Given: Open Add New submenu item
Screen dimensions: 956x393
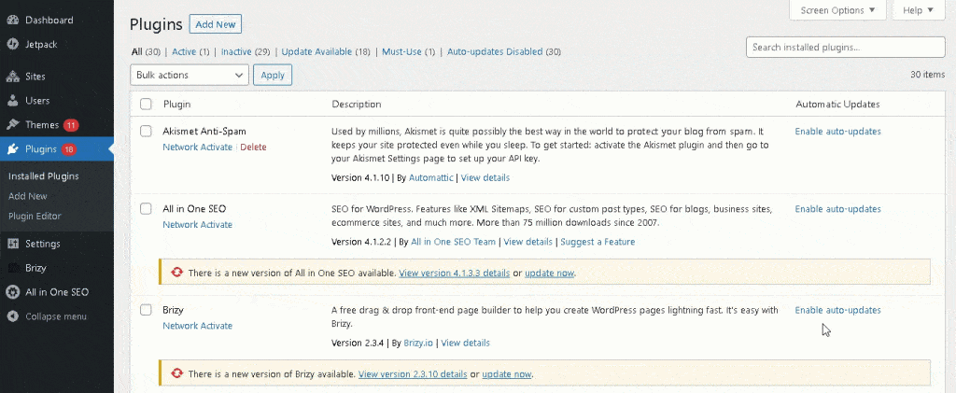Looking at the screenshot, I should coord(27,196).
